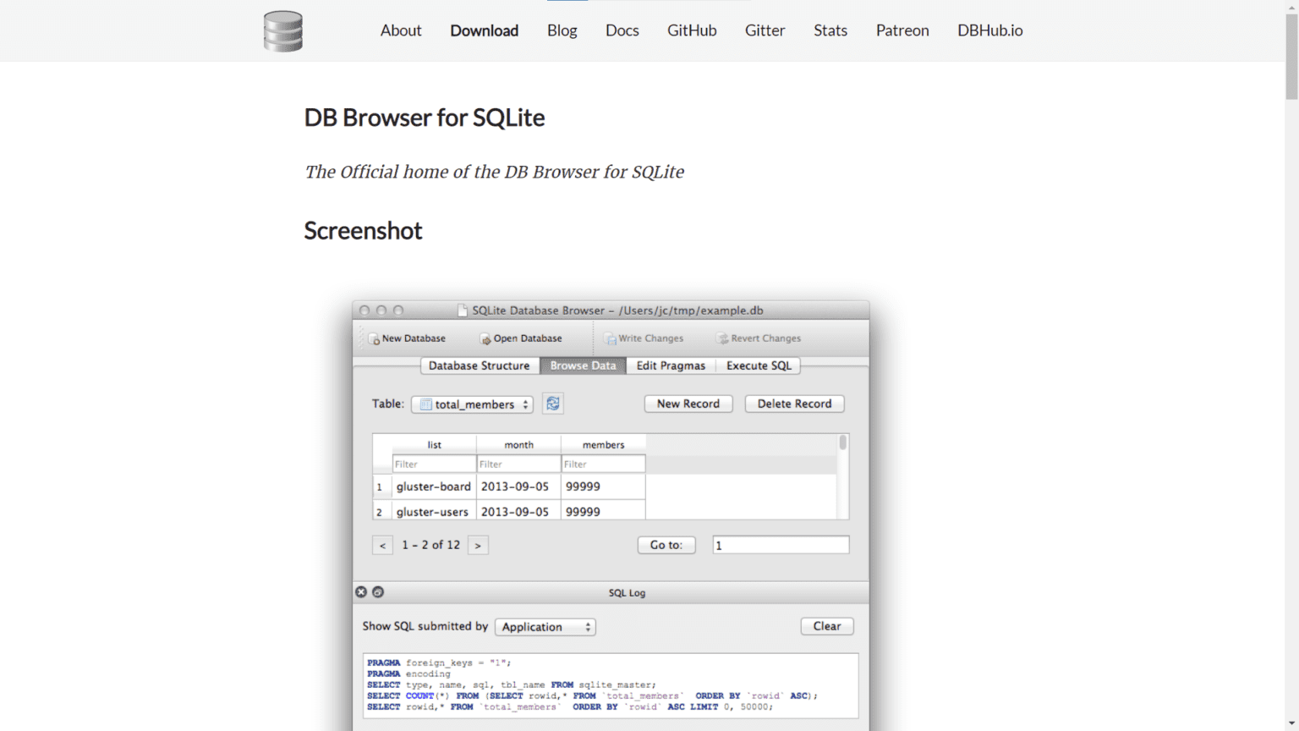The width and height of the screenshot is (1299, 731).
Task: Close the SQL Log panel with the X icon
Action: click(361, 592)
